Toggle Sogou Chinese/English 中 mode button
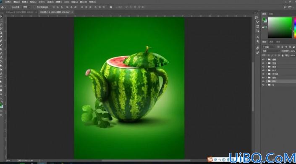This screenshot has height=164, width=296. point(215,159)
